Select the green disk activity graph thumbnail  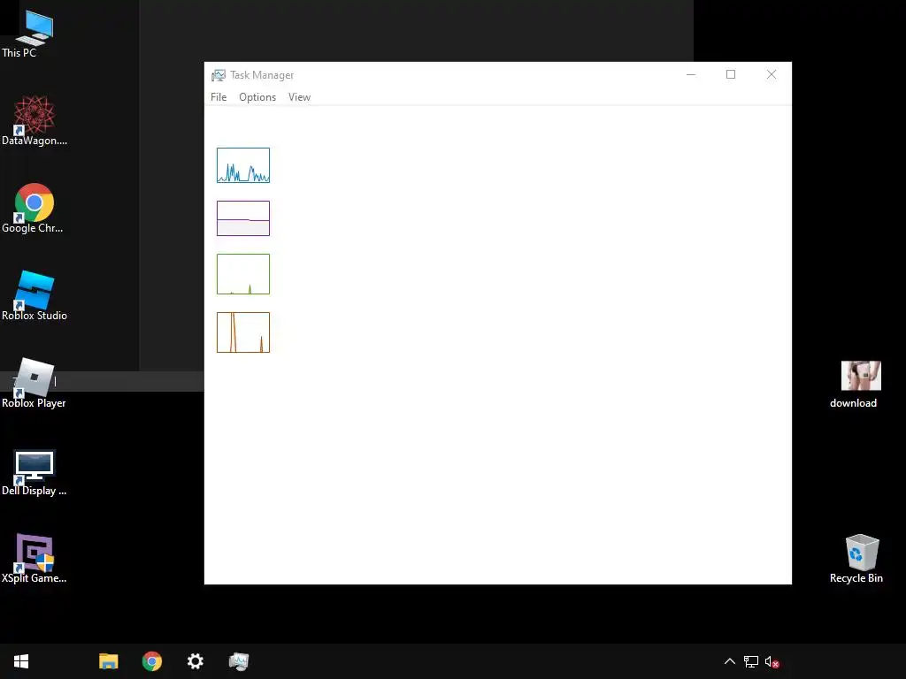[x=243, y=274]
